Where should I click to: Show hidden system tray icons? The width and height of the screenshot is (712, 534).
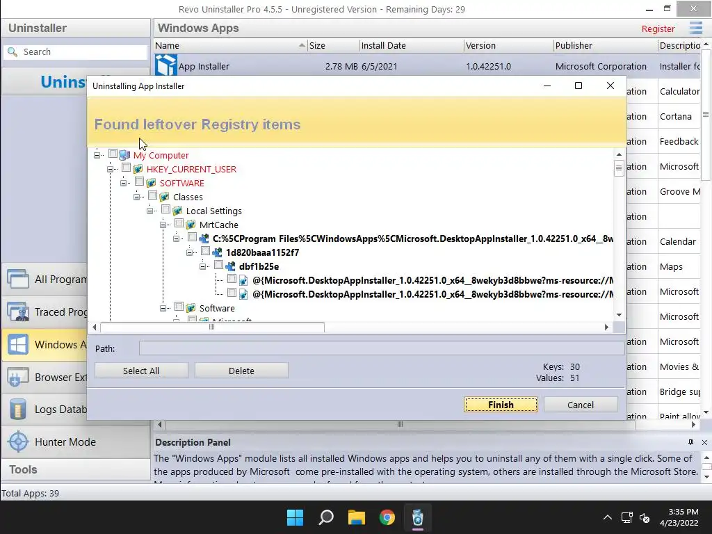coord(607,517)
